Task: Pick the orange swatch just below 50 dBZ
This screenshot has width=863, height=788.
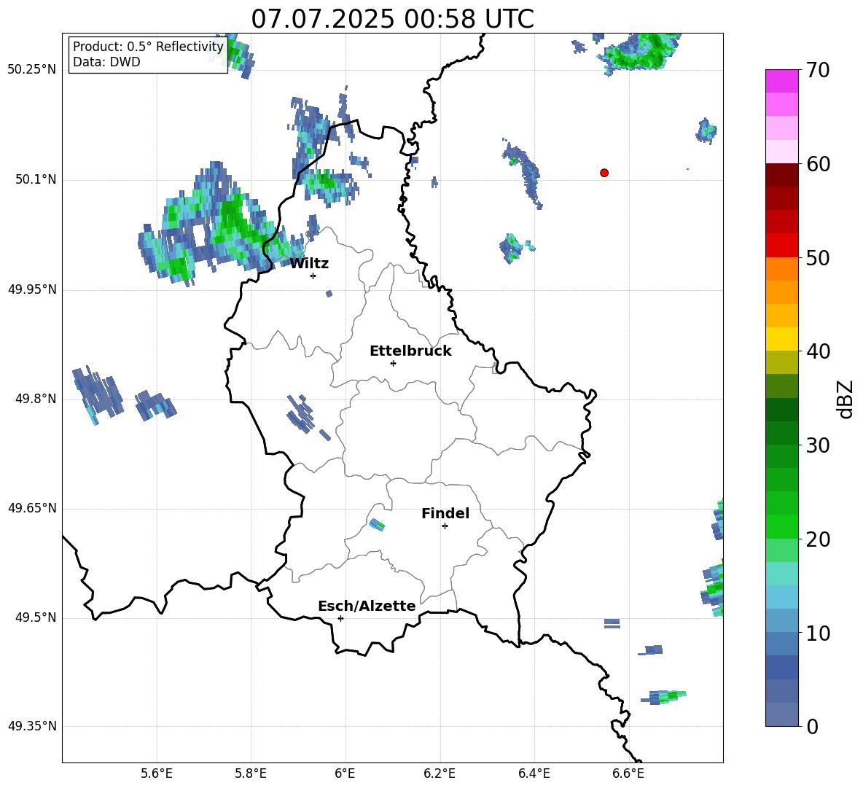Action: click(781, 268)
